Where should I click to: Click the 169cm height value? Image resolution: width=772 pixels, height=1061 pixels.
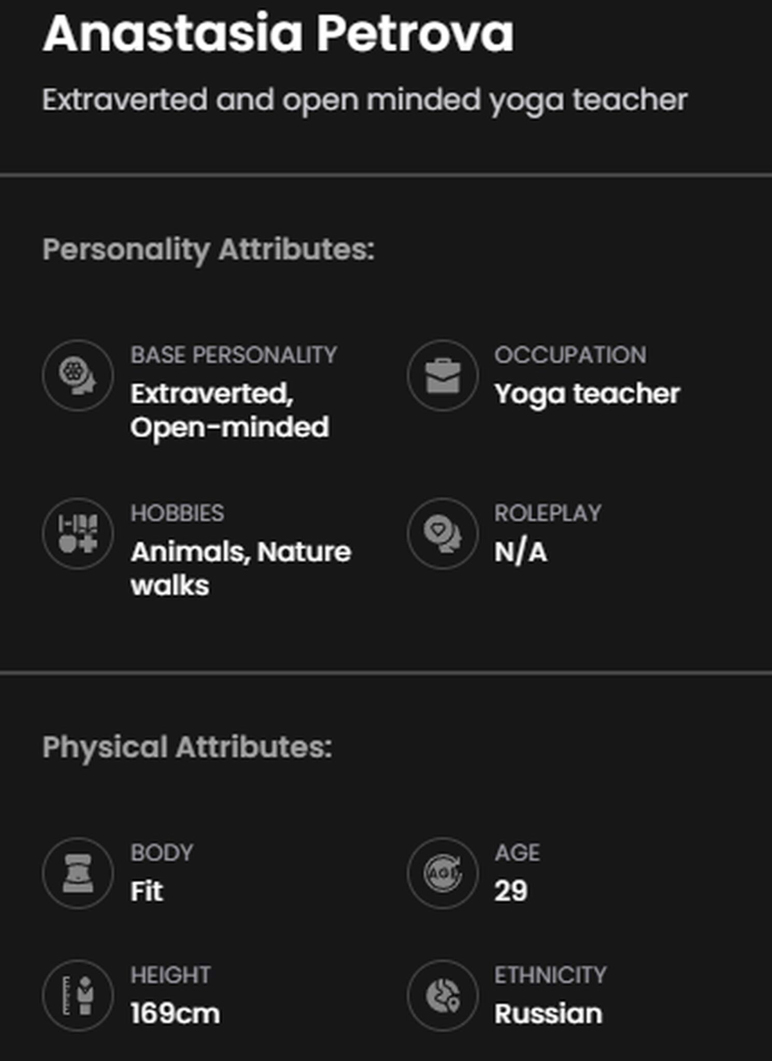[175, 1014]
